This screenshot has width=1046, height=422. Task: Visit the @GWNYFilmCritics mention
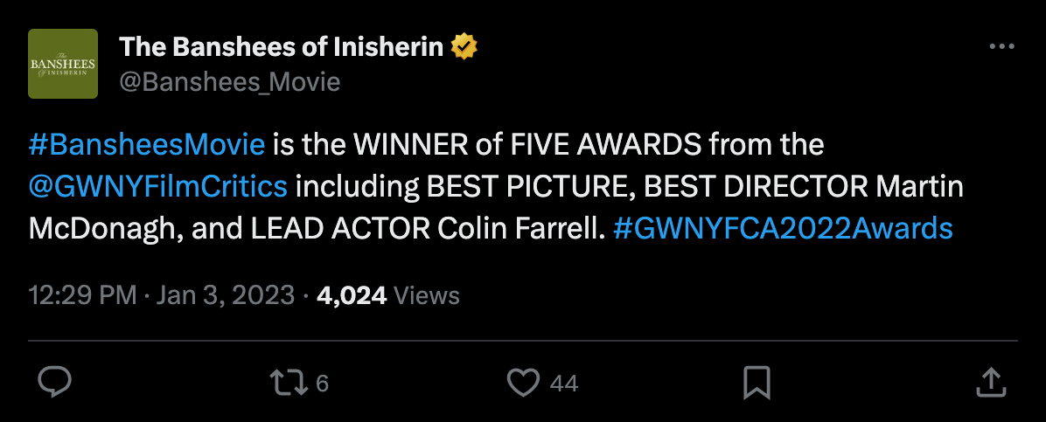pos(158,186)
